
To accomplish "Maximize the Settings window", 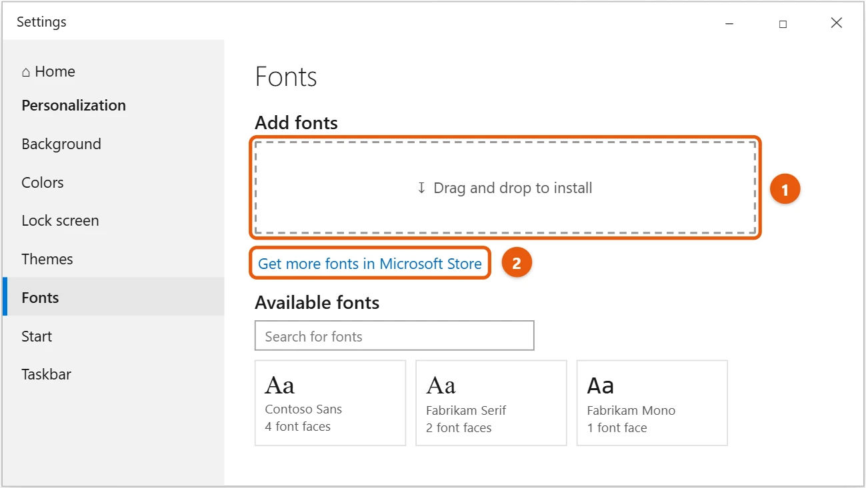I will point(783,23).
